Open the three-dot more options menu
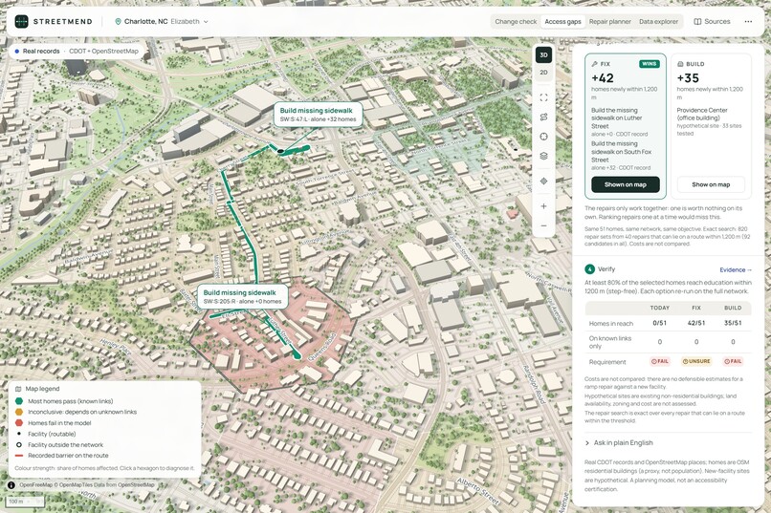 click(748, 22)
